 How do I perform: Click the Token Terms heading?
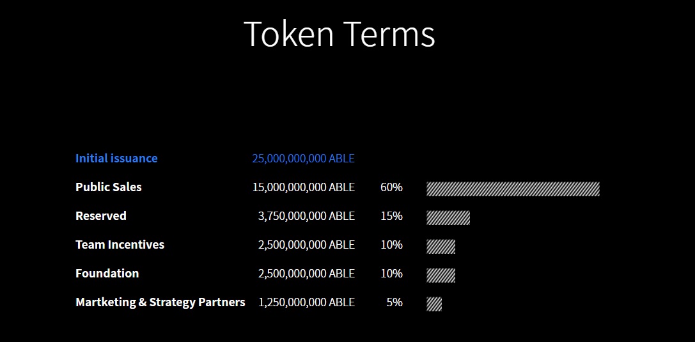point(340,34)
